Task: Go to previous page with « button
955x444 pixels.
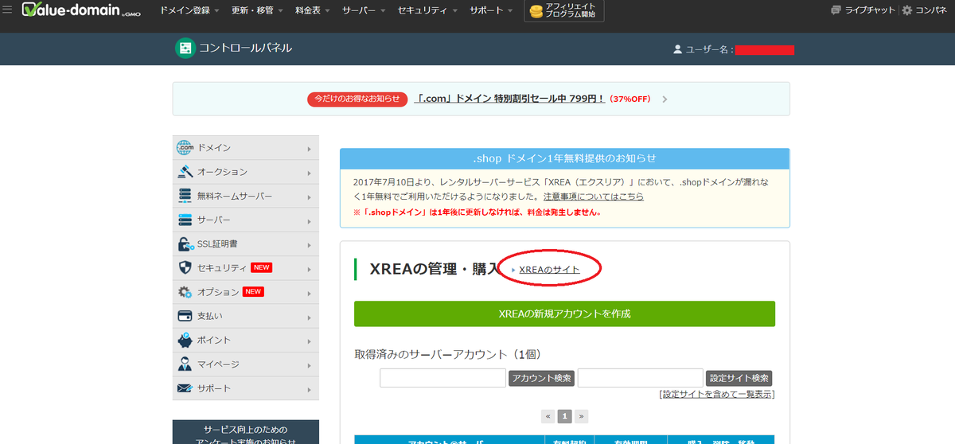Action: (548, 416)
